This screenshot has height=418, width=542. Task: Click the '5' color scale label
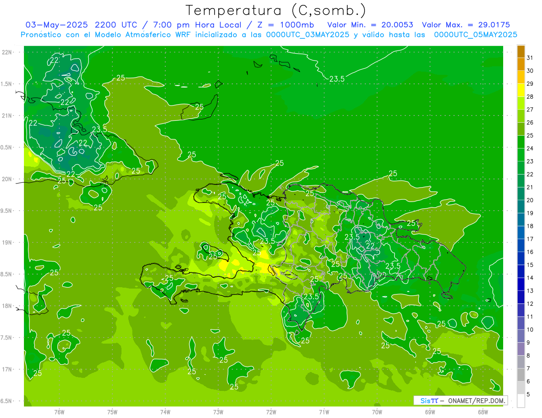click(x=528, y=394)
